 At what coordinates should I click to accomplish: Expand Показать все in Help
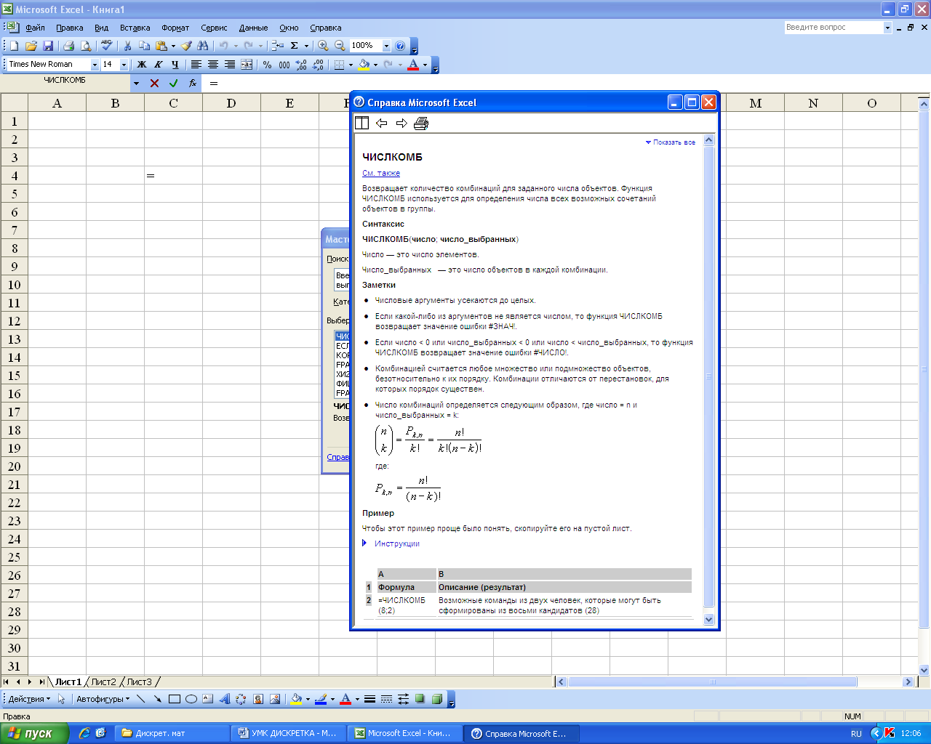pos(671,142)
